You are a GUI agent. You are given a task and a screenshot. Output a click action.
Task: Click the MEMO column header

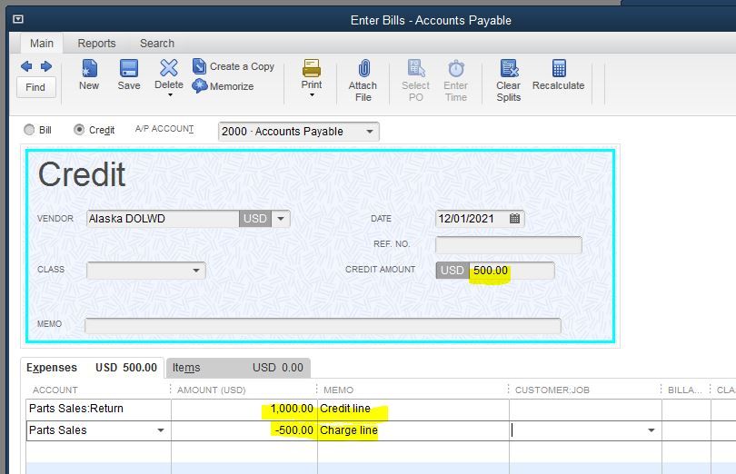coord(338,390)
